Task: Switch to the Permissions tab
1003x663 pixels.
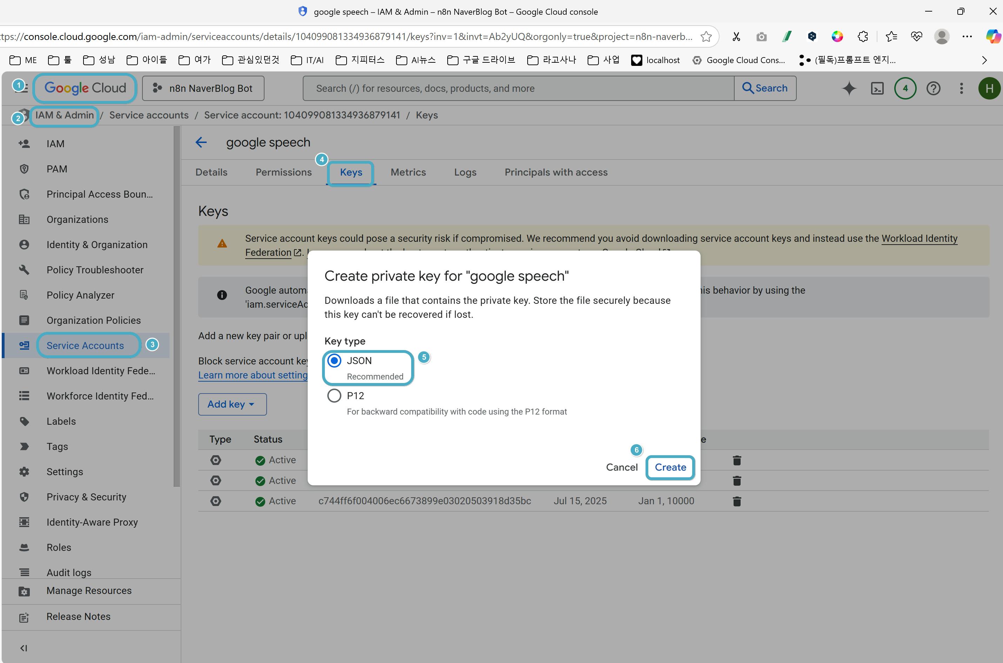Action: [283, 172]
